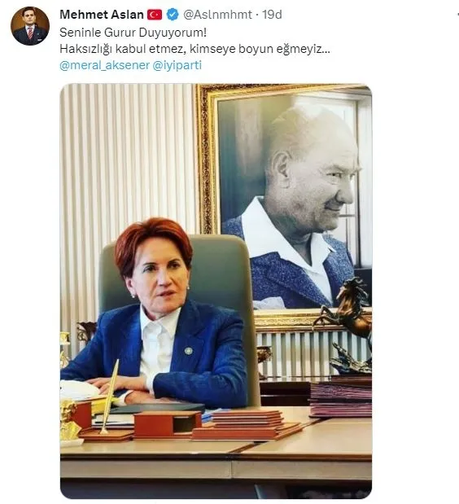This screenshot has width=459, height=504.
Task: Click the line starting 'Haksızlığı kabul etmez'
Action: click(x=195, y=49)
